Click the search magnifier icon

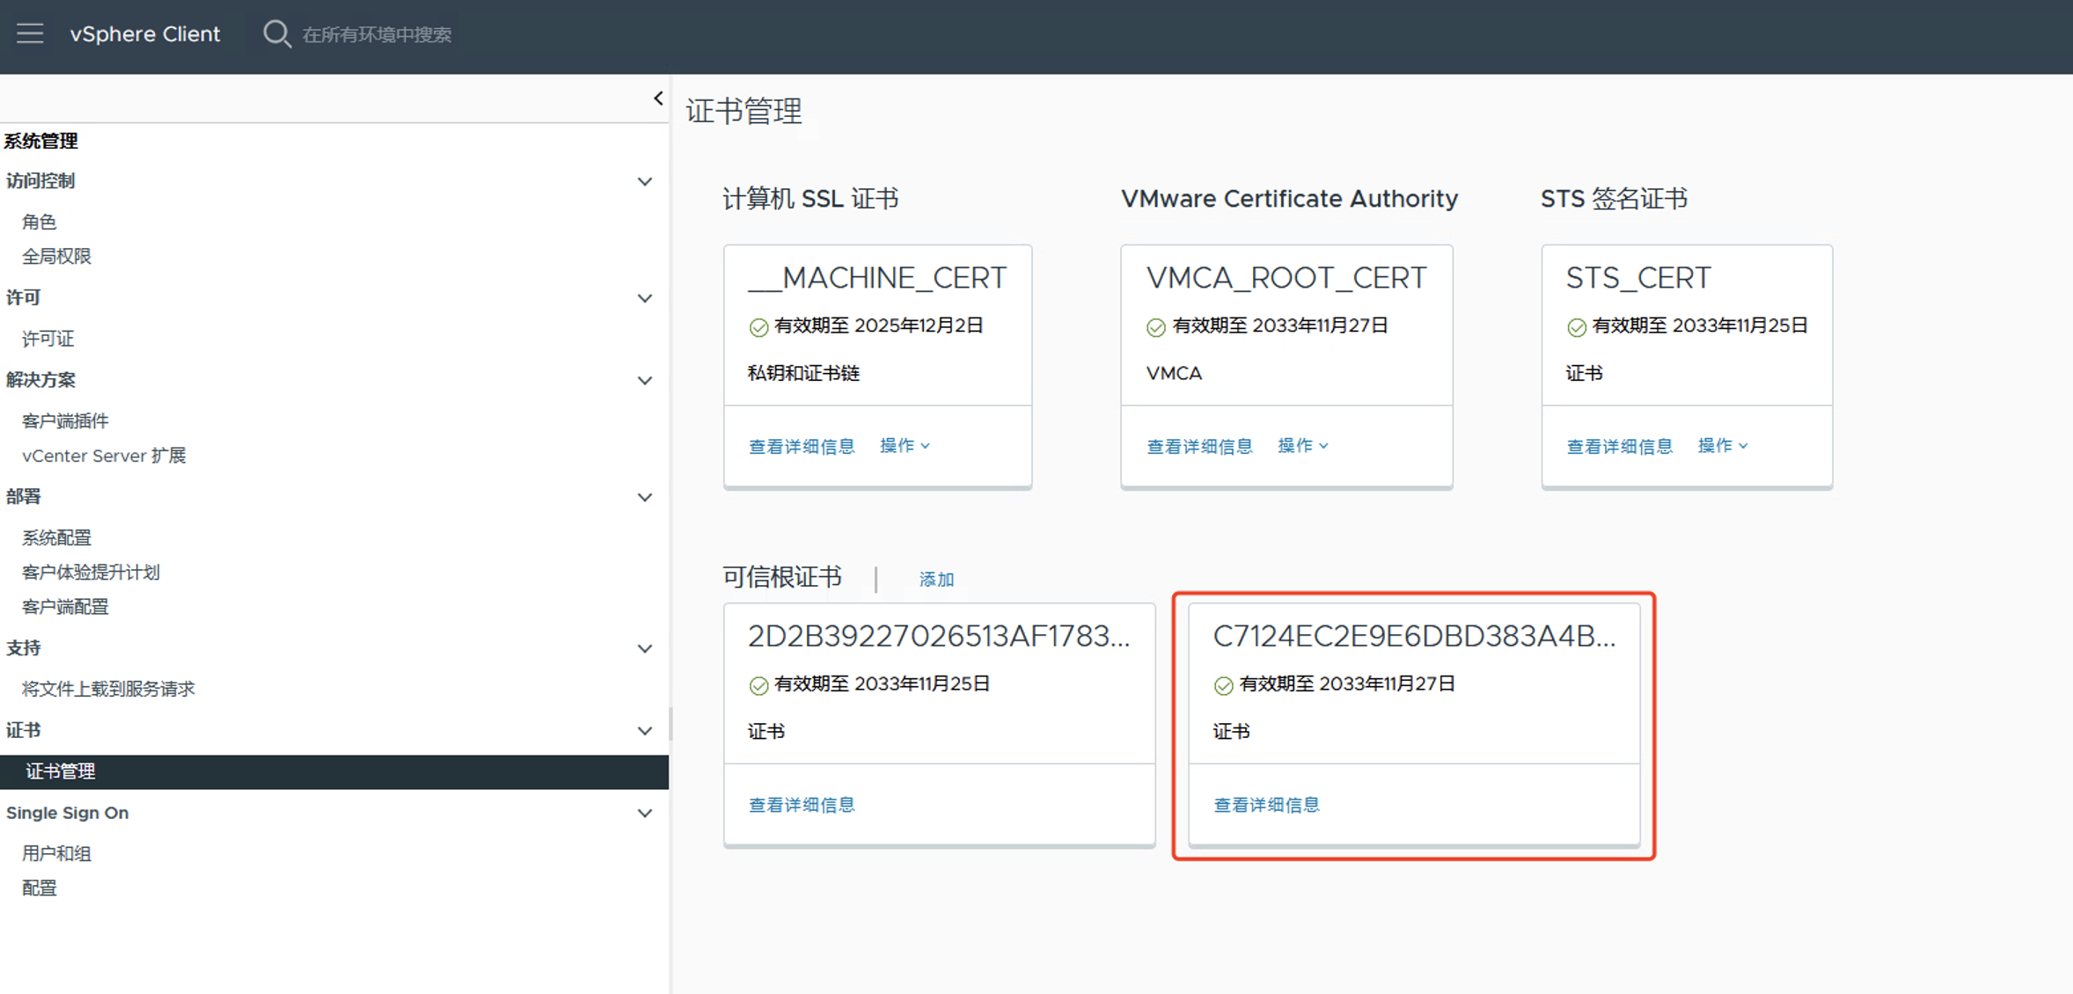click(276, 34)
